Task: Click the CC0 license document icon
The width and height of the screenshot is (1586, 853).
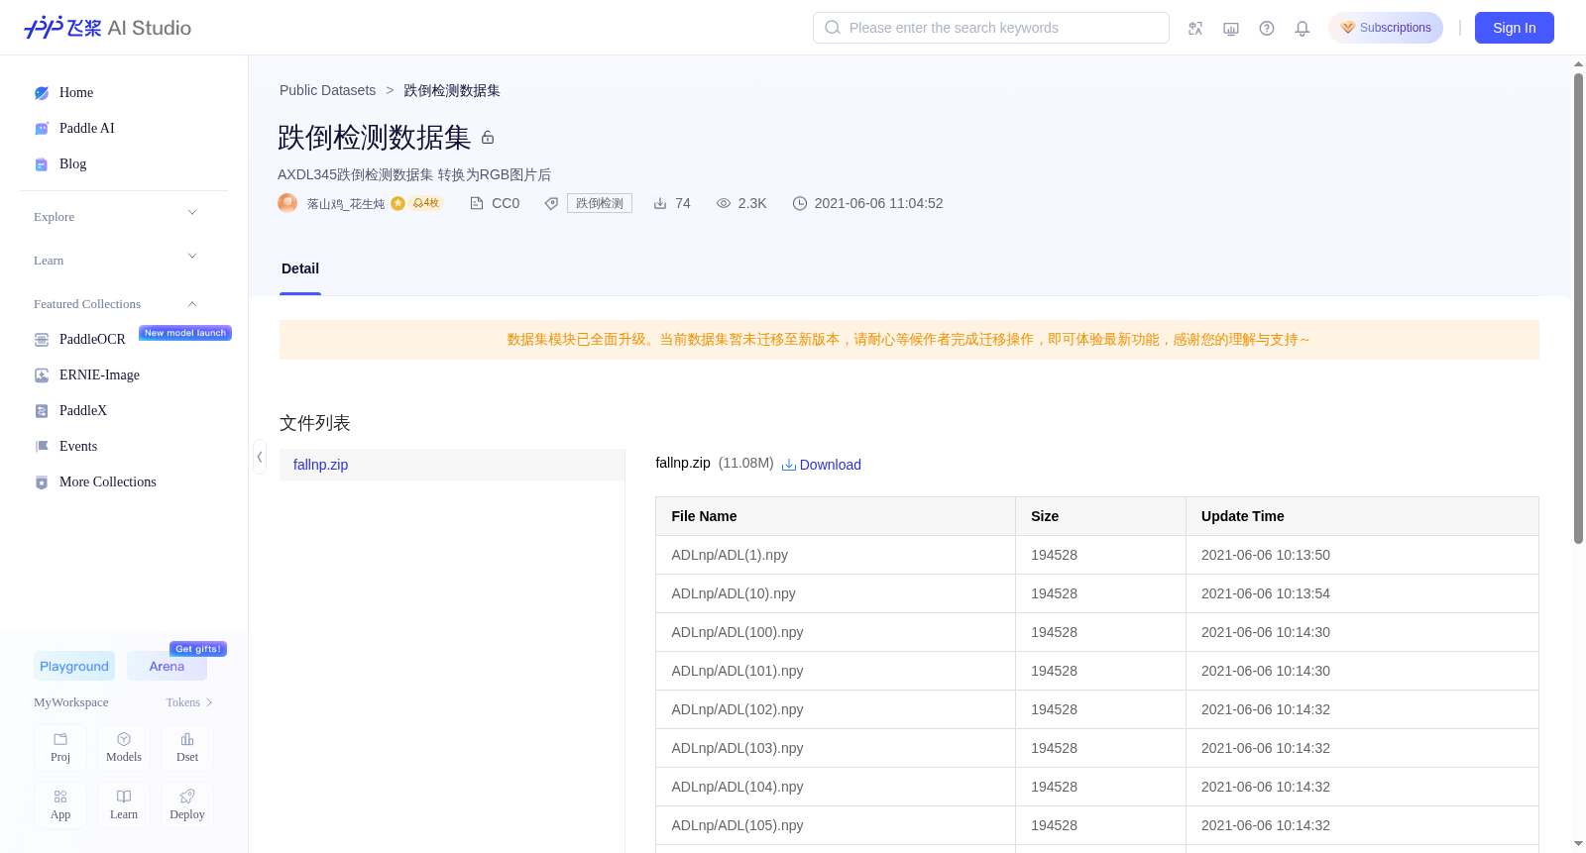Action: click(x=477, y=203)
